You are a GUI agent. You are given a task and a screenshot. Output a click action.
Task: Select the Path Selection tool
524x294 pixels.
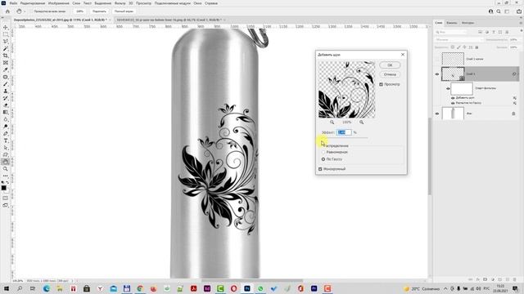[x=6, y=148]
